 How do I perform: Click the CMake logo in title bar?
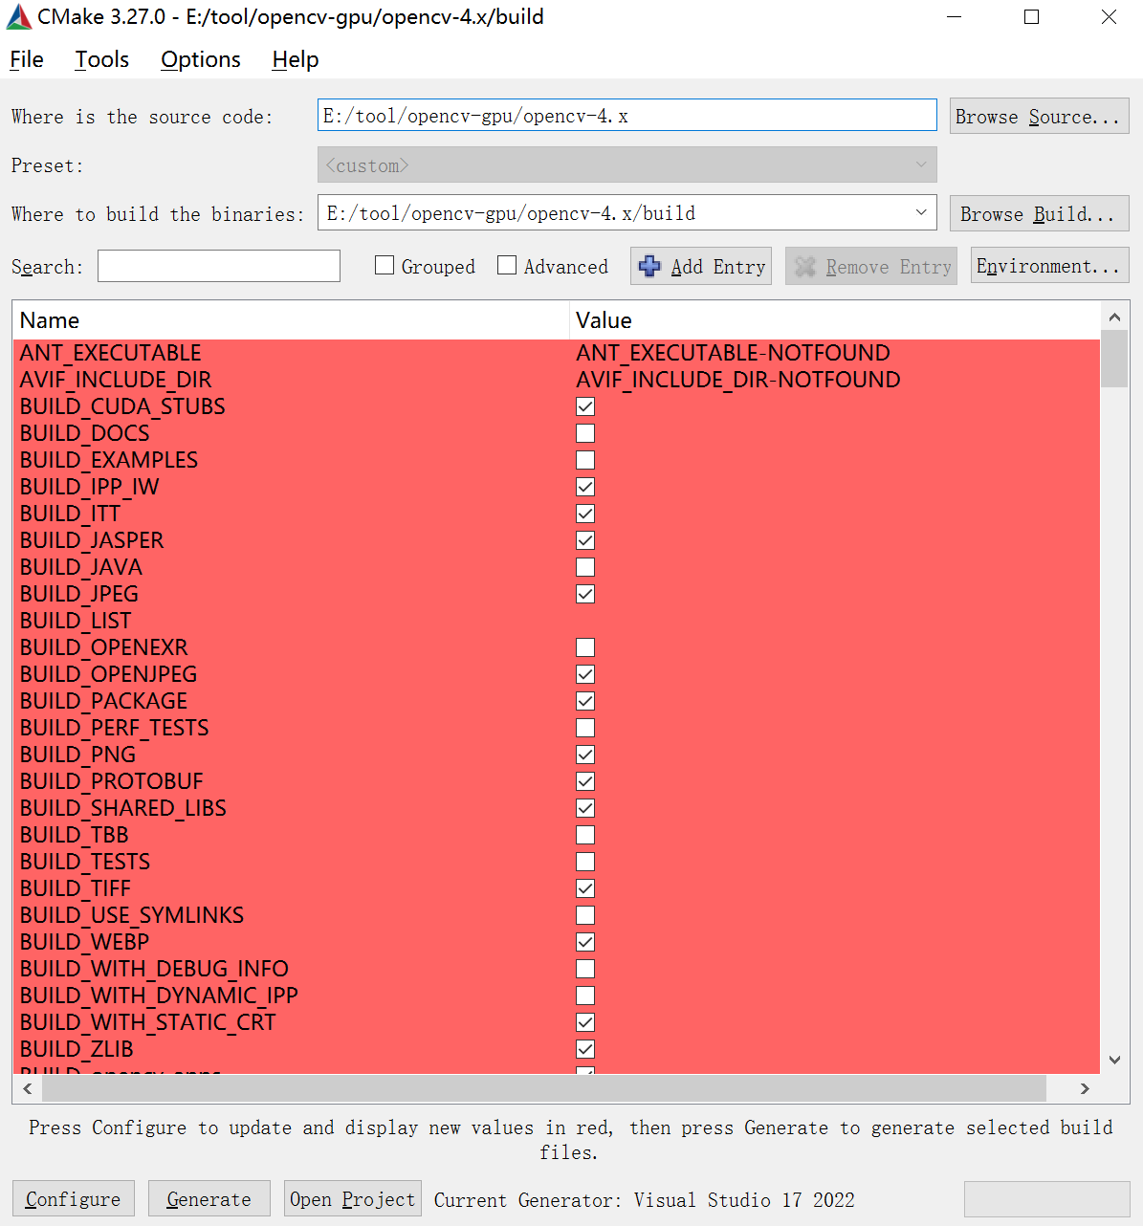point(19,17)
